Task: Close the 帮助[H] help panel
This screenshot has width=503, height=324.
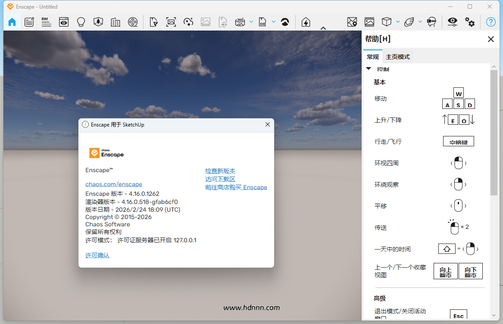Action: click(x=491, y=39)
